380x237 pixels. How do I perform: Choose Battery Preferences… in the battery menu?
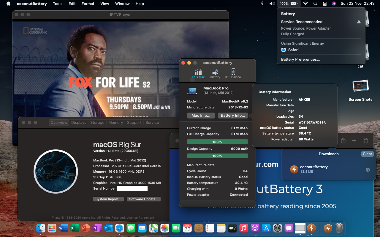coord(300,59)
